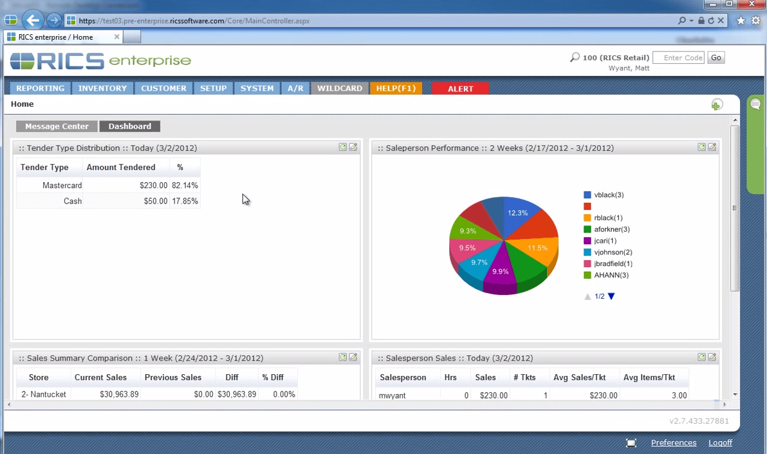
Task: Refresh the Salesperson Sales widget
Action: tap(701, 357)
